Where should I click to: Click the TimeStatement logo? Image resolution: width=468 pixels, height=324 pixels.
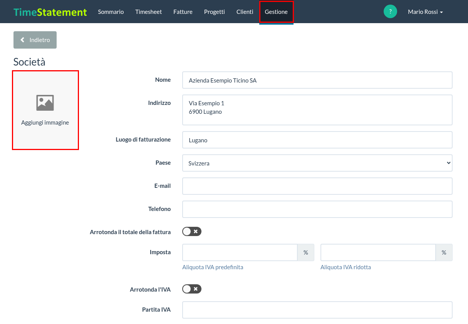point(50,12)
